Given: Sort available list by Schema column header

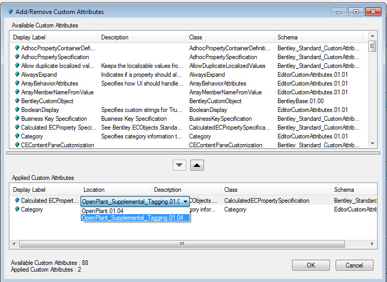Looking at the screenshot, I should (321, 37).
